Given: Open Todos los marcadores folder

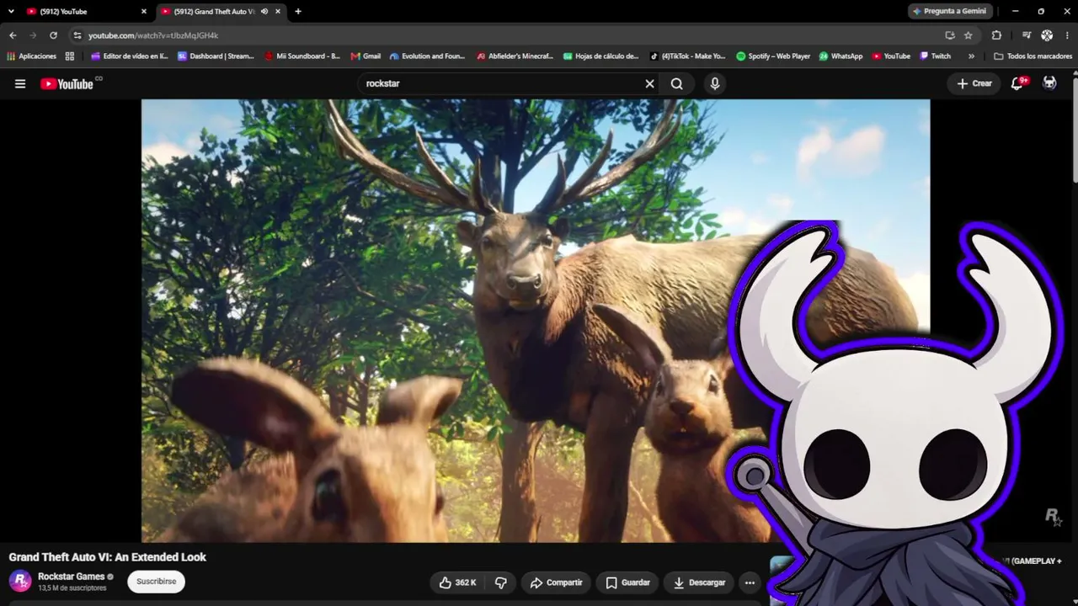Looking at the screenshot, I should [1033, 56].
